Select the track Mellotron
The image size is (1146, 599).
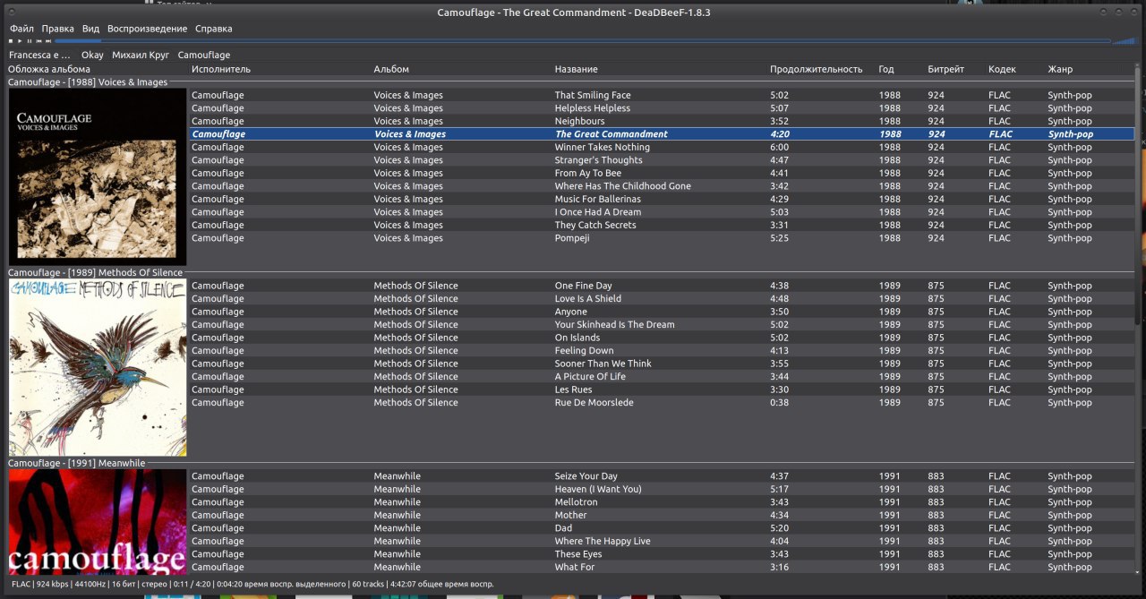[x=662, y=502]
